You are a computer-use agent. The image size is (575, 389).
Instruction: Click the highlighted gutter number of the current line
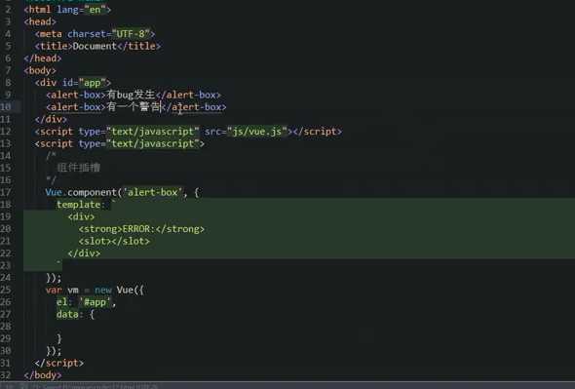pos(6,107)
